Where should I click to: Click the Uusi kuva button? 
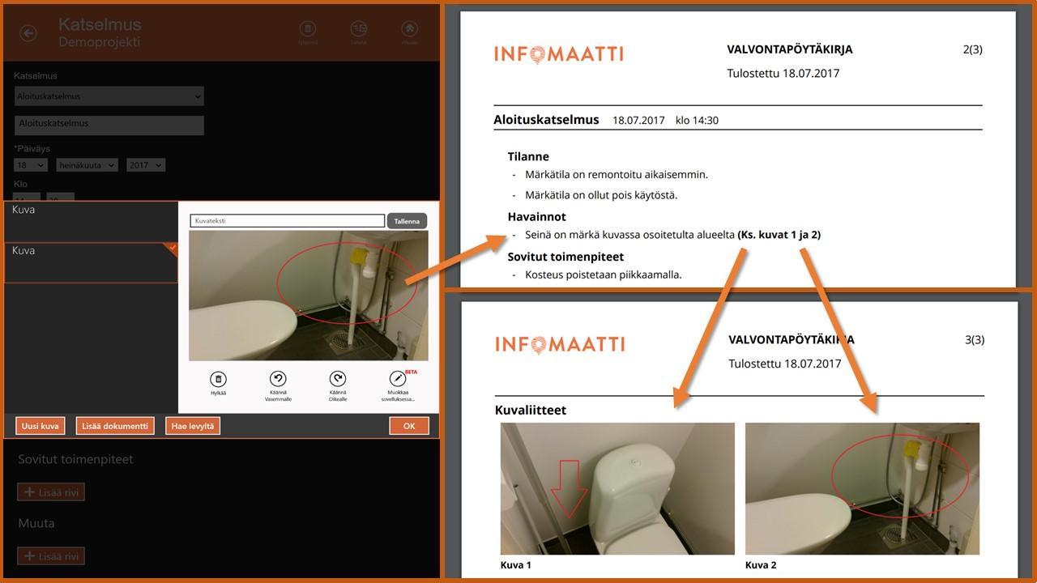[40, 426]
